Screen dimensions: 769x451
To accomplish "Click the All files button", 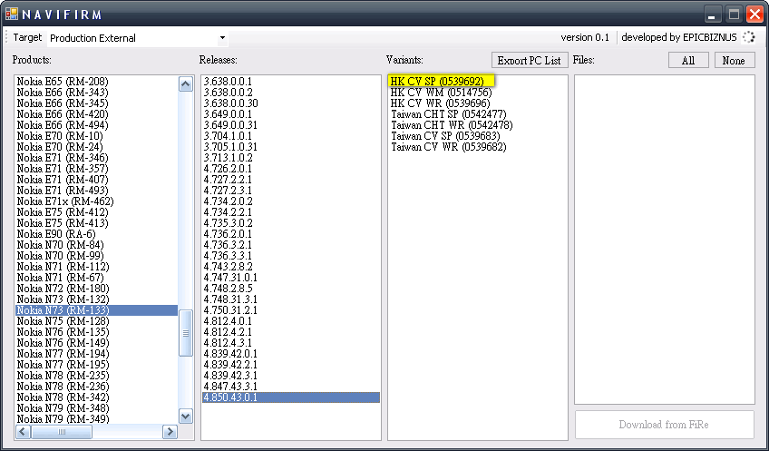I will point(688,61).
